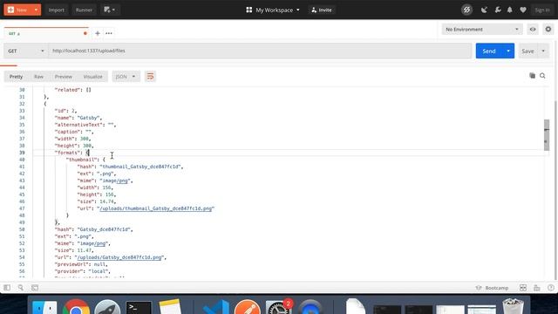Expand the Send button dropdown arrow

(508, 51)
